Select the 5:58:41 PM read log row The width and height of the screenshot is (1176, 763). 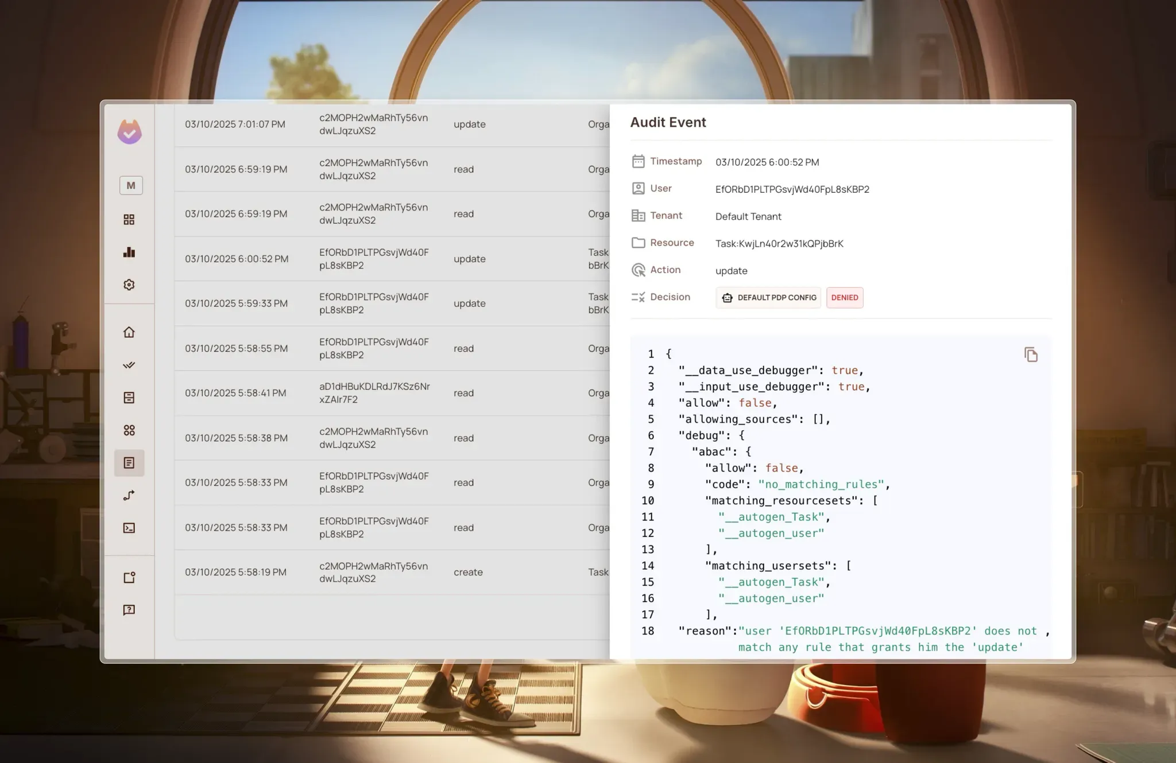click(x=390, y=393)
